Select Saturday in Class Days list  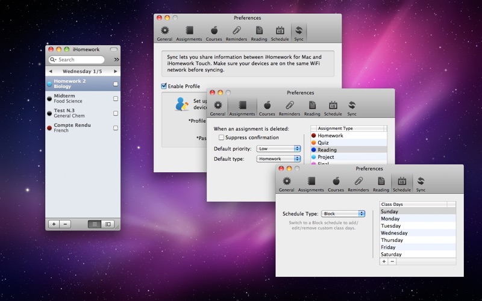coord(418,254)
